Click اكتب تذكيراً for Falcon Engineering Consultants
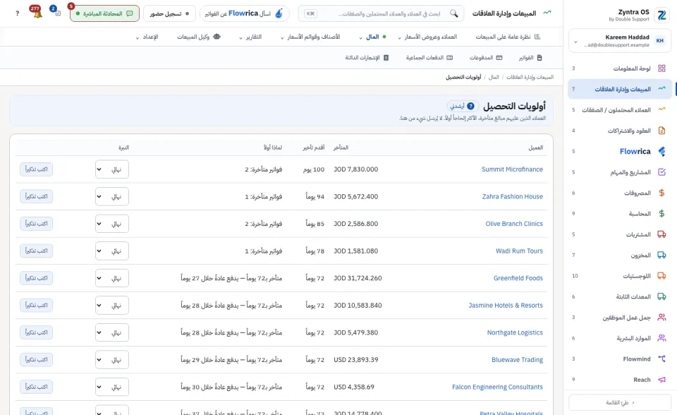 pos(36,387)
